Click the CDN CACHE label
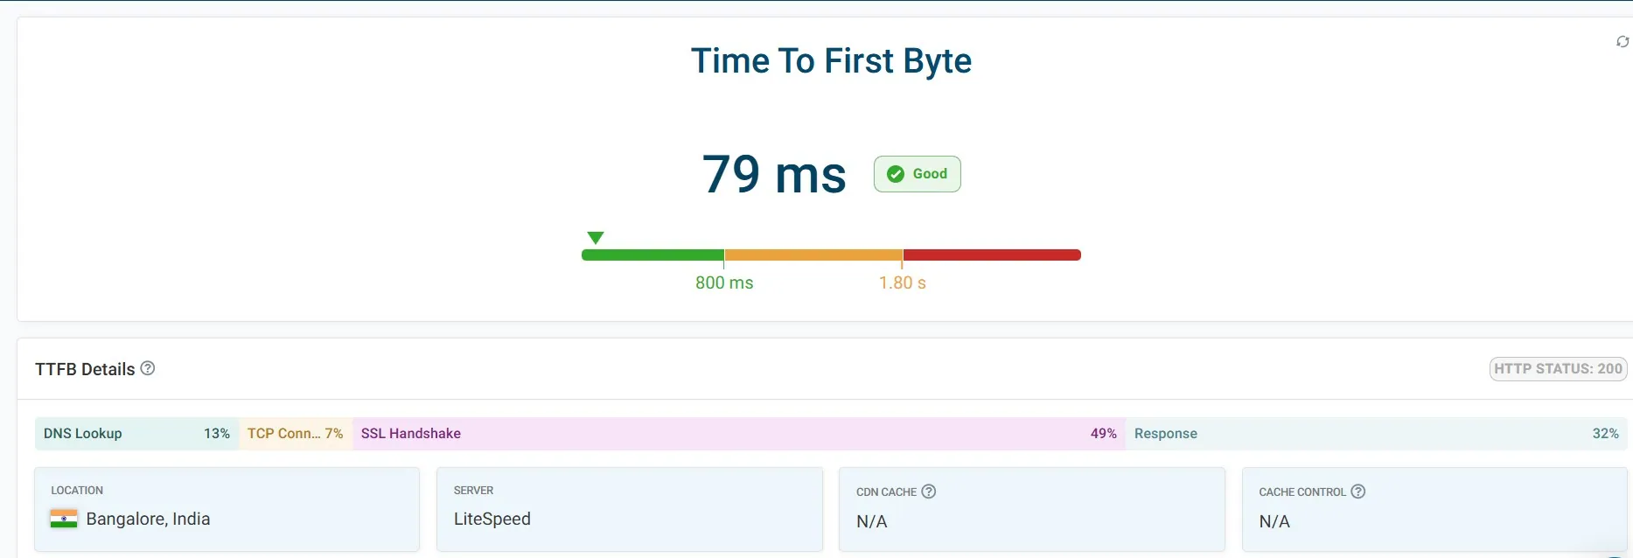This screenshot has height=558, width=1633. (886, 492)
